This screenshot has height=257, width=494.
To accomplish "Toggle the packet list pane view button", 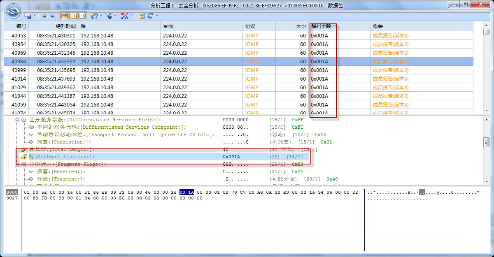I will [64, 16].
